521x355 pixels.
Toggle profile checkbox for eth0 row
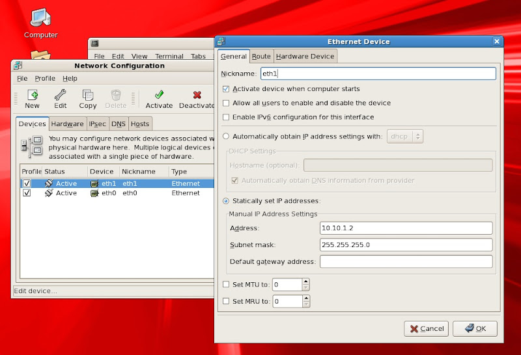(x=27, y=192)
